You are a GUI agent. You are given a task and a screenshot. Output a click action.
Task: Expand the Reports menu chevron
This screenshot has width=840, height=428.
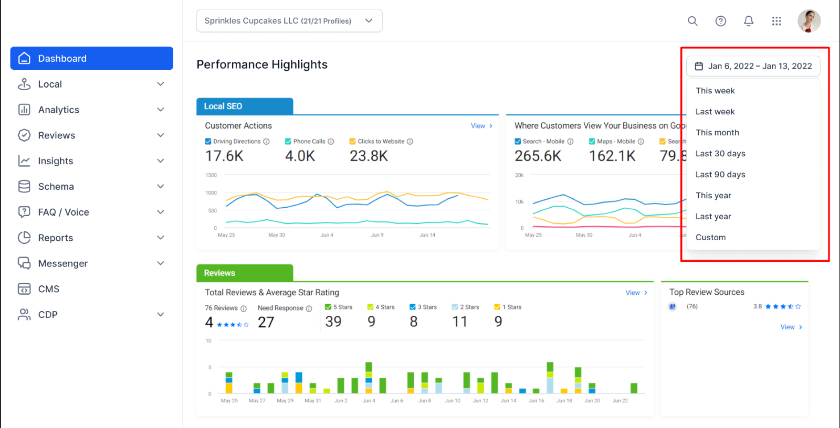tap(161, 238)
